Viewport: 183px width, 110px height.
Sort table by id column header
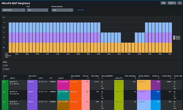[x=53, y=77]
